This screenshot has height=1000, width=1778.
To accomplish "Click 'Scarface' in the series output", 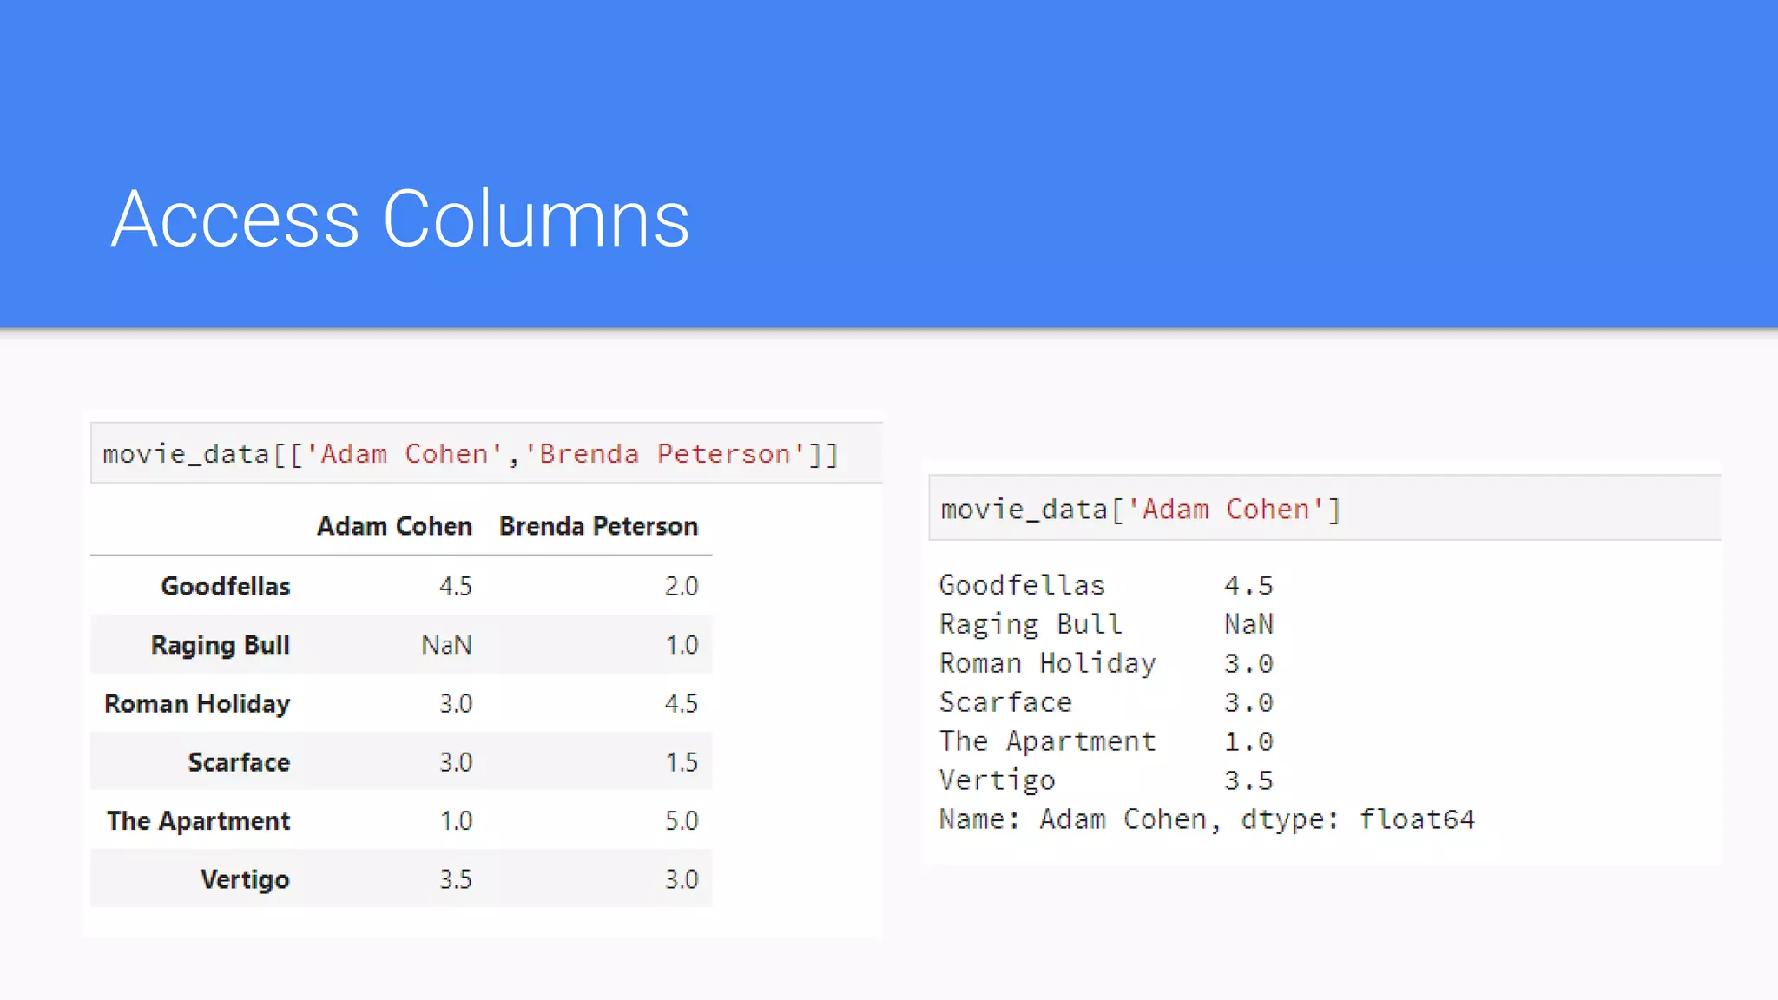I will pos(1005,702).
